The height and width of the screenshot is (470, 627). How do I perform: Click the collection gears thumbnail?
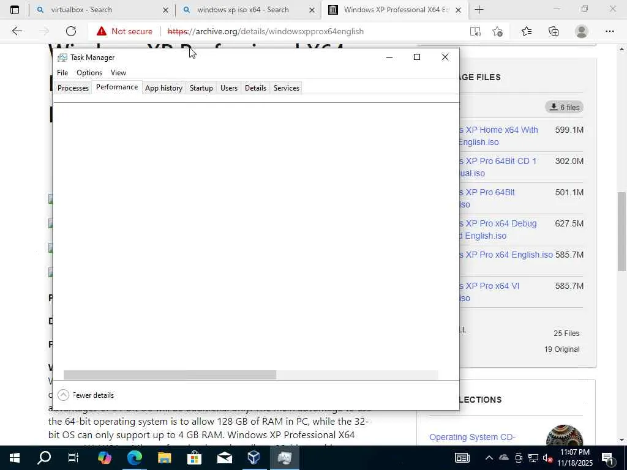564,436
